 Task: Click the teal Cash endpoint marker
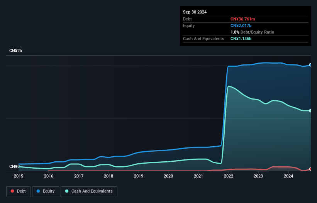(x=310, y=111)
